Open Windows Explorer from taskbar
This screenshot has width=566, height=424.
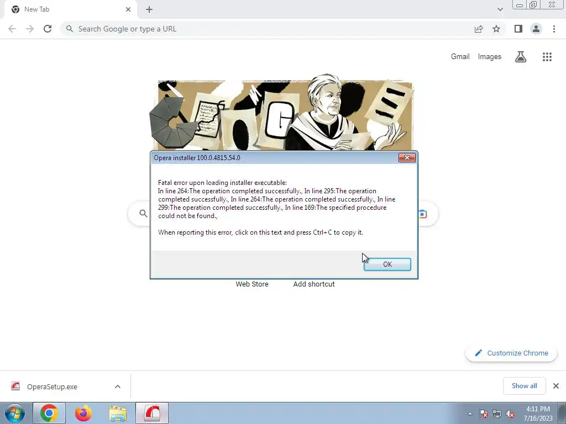coord(118,413)
